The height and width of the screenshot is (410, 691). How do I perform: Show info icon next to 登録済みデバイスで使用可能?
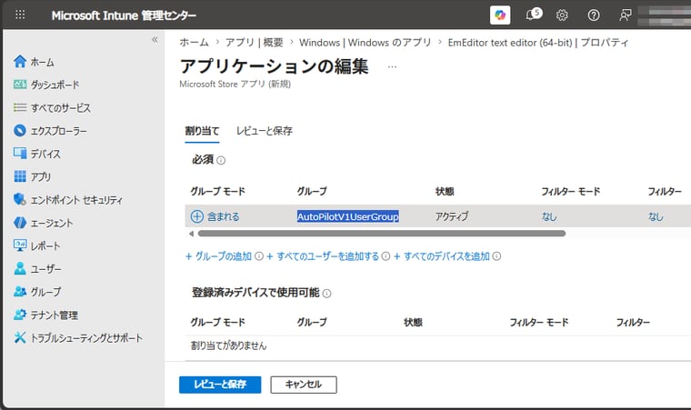coord(327,293)
